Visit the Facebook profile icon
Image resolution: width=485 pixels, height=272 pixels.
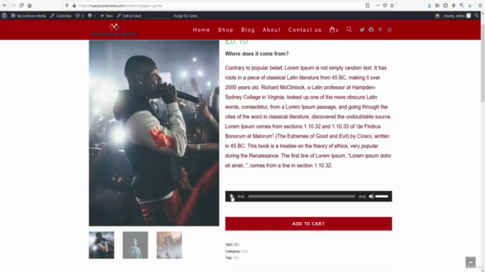(371, 30)
